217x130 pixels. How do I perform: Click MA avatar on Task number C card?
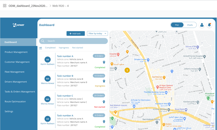[x=47, y=99]
